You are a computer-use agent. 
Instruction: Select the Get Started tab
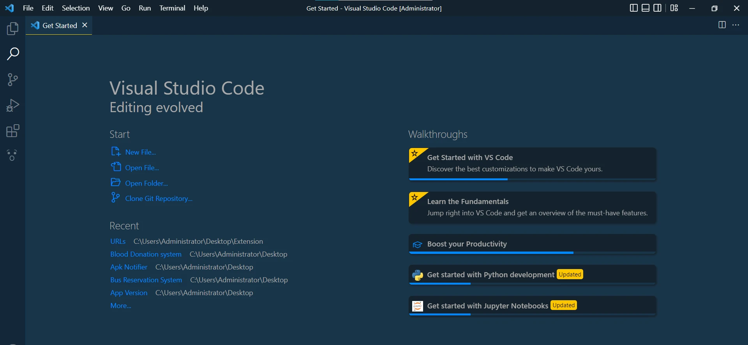(59, 25)
